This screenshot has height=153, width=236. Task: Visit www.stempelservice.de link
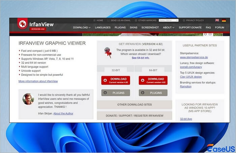pos(194,57)
